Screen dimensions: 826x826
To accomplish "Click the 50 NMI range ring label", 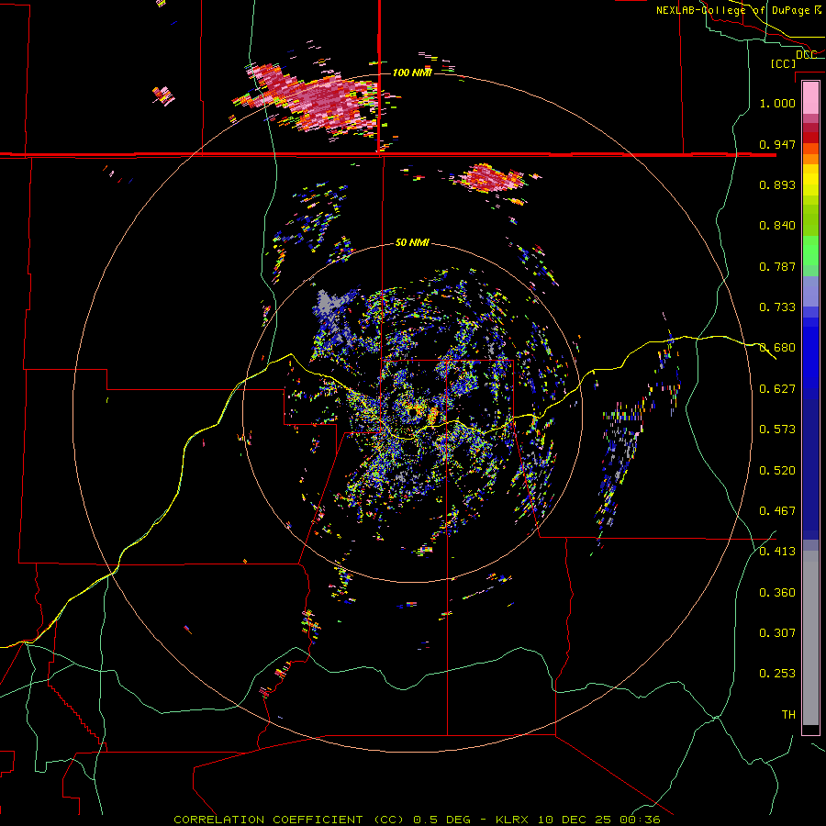I will pyautogui.click(x=412, y=242).
